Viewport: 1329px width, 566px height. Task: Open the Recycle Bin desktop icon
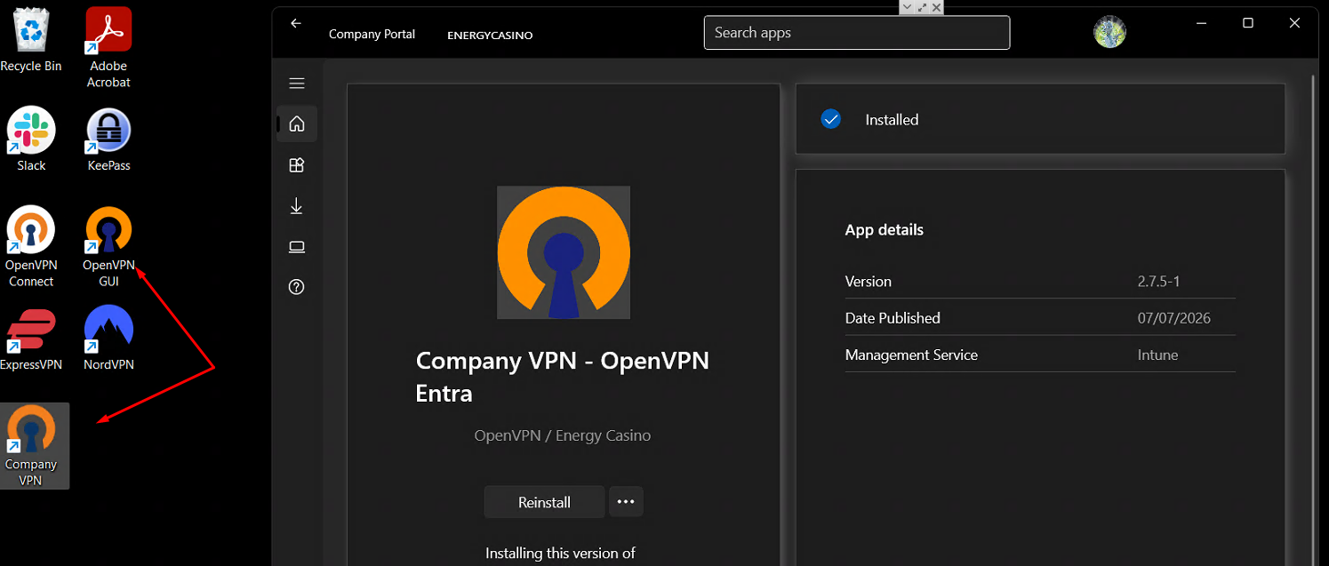[31, 42]
